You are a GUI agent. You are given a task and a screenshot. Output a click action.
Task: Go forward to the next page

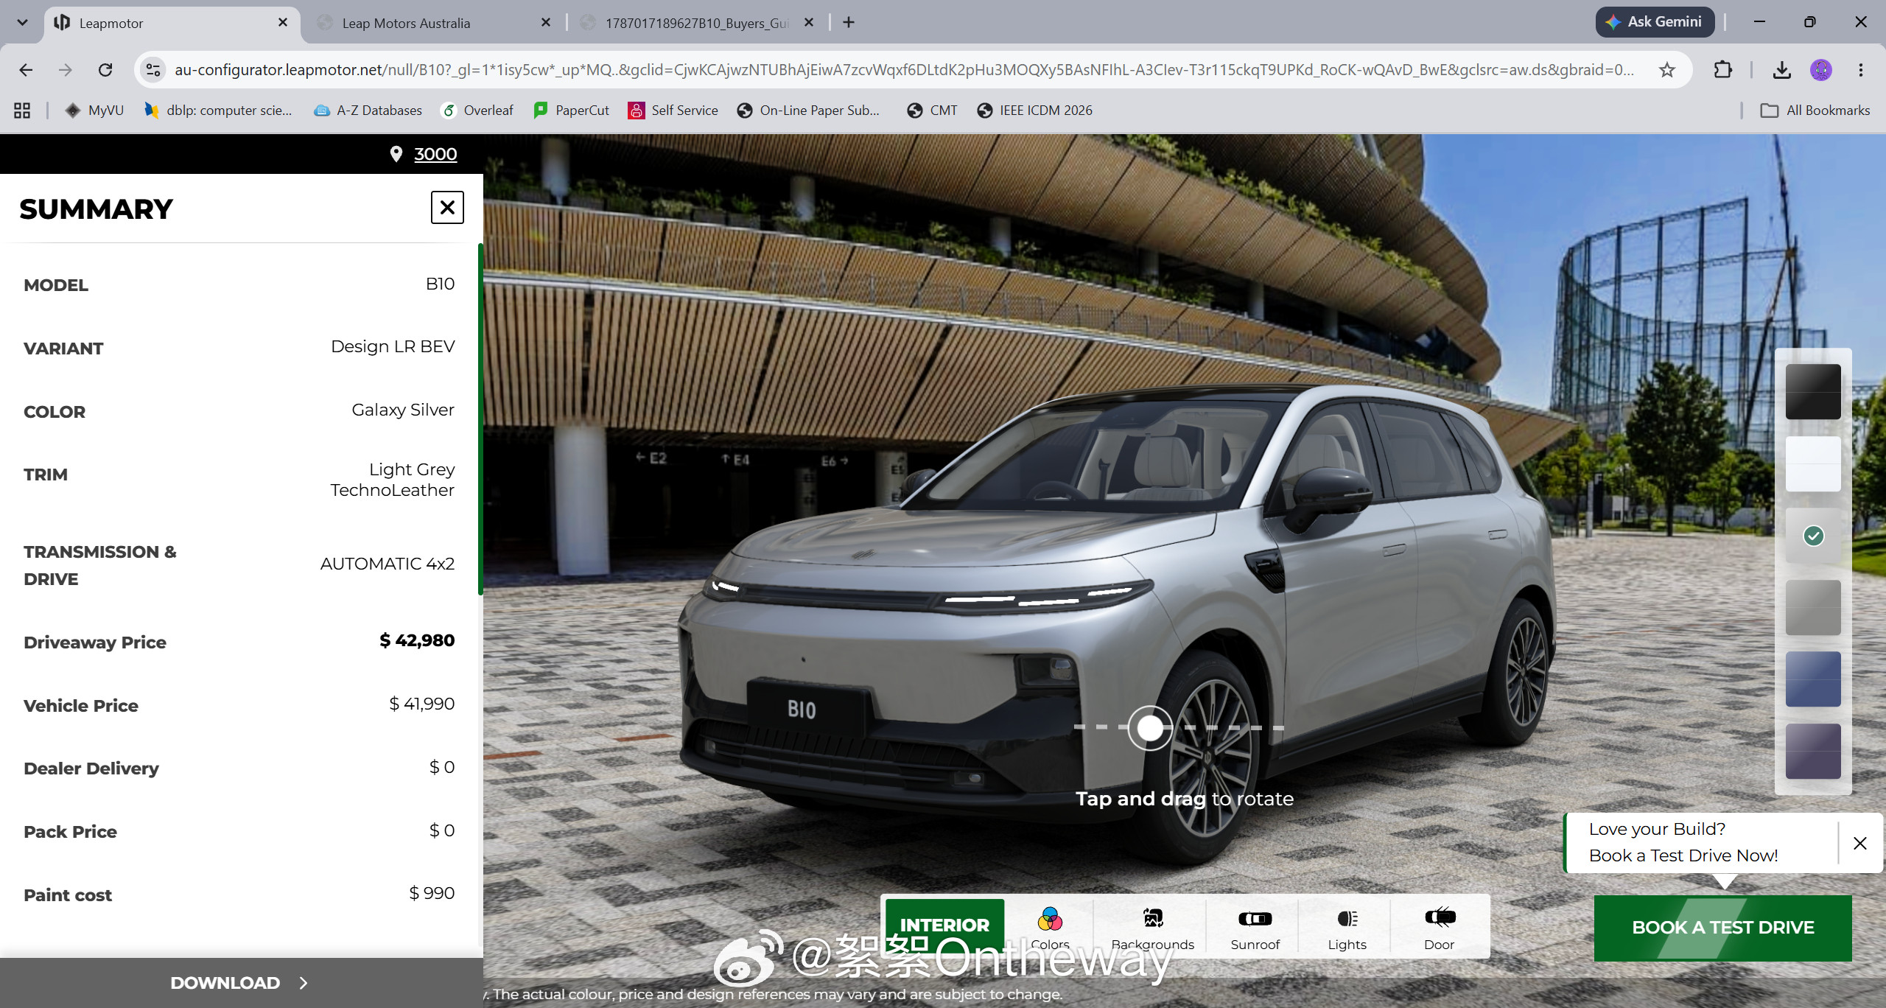[66, 70]
